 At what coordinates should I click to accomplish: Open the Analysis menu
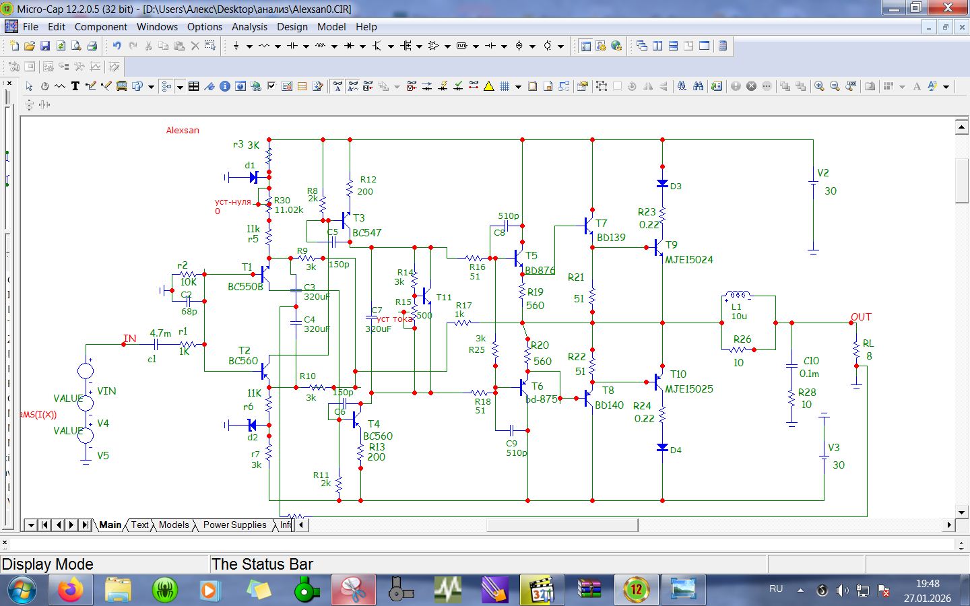249,27
